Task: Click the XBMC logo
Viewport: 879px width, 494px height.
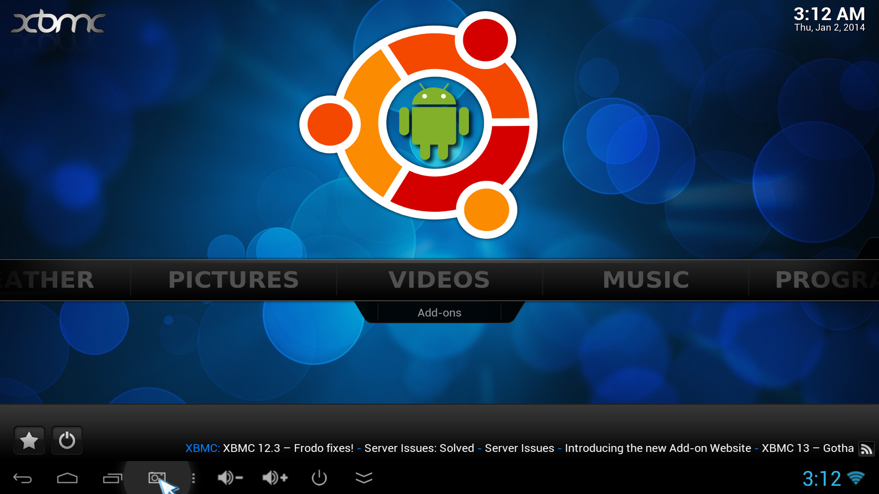Action: (58, 21)
